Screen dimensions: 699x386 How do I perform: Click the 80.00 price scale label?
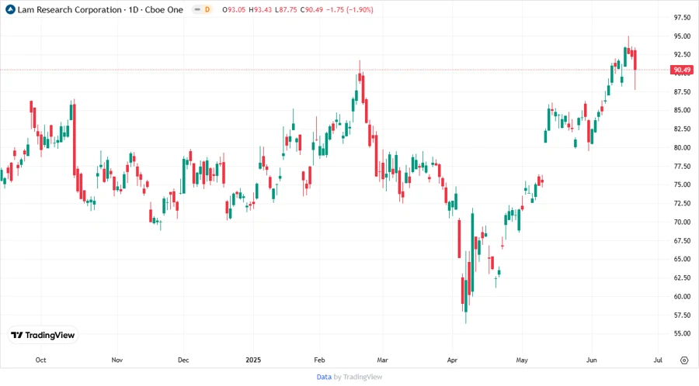click(x=682, y=147)
